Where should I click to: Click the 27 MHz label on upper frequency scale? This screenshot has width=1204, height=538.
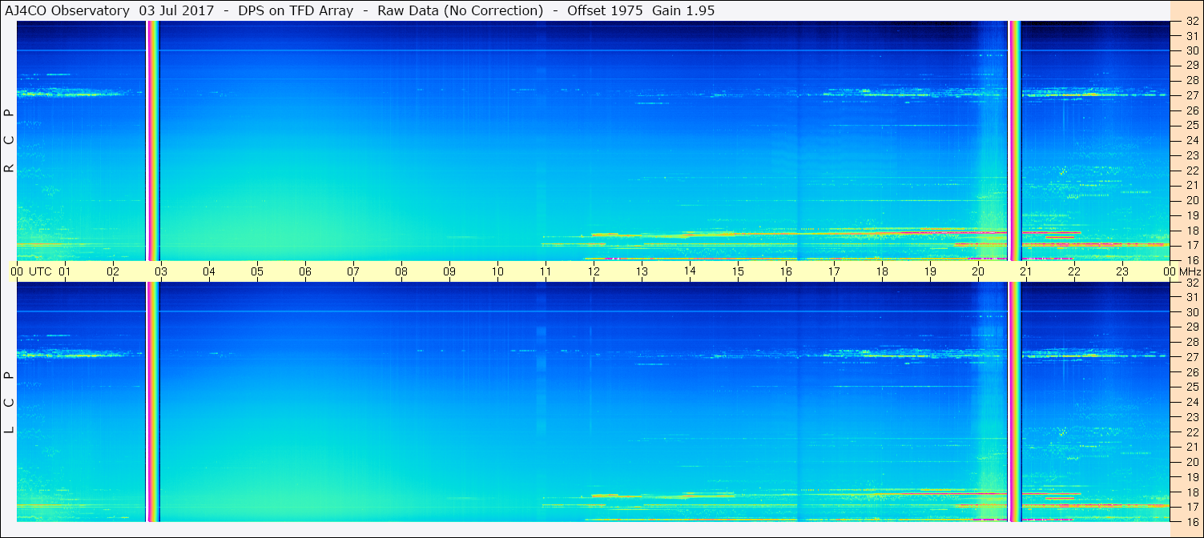pos(1191,95)
